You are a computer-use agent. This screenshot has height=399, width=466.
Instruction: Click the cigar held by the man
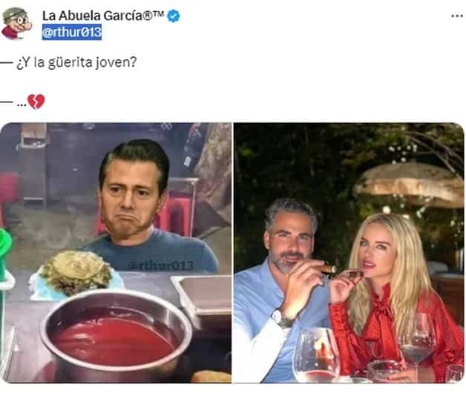[x=327, y=268]
